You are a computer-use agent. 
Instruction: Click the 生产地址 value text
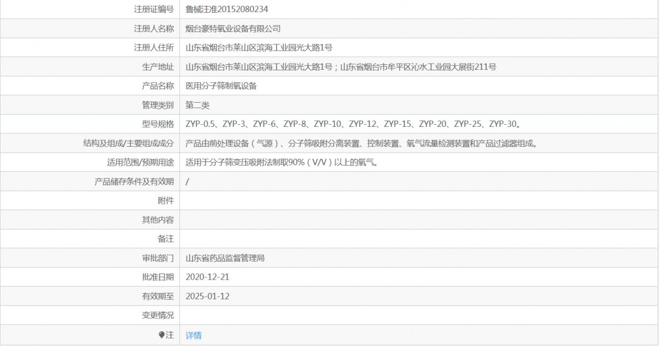[341, 67]
